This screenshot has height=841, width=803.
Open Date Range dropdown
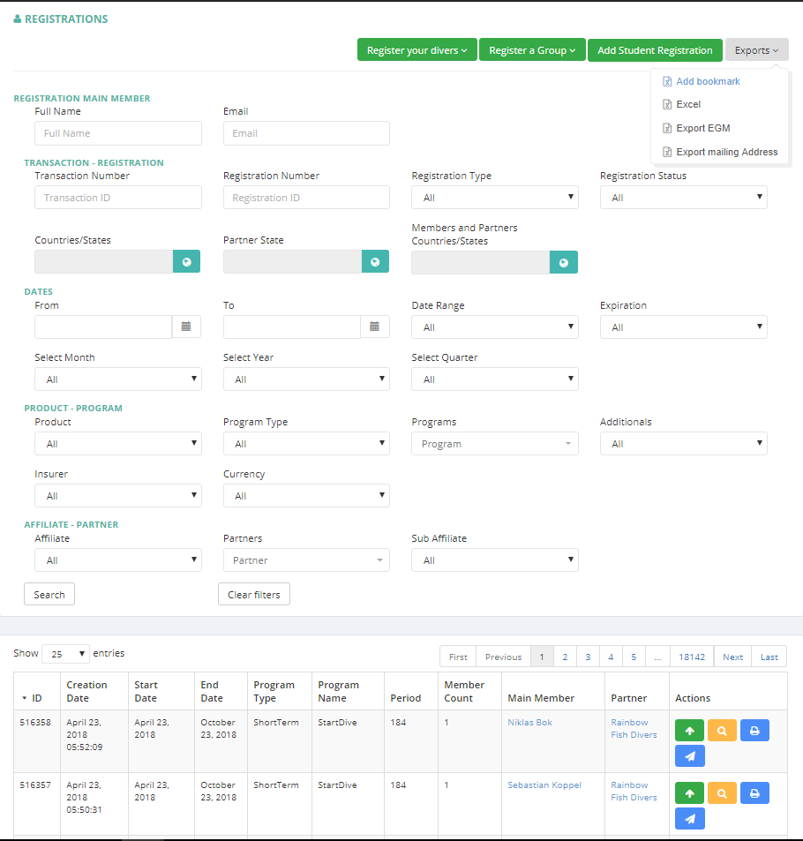coord(494,327)
